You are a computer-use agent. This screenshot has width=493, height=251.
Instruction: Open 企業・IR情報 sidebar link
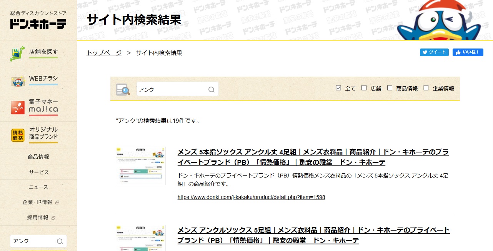38,202
